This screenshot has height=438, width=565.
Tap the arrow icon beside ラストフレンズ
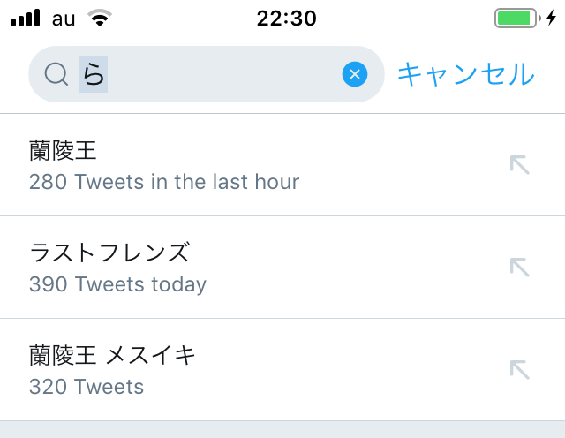coord(520,268)
